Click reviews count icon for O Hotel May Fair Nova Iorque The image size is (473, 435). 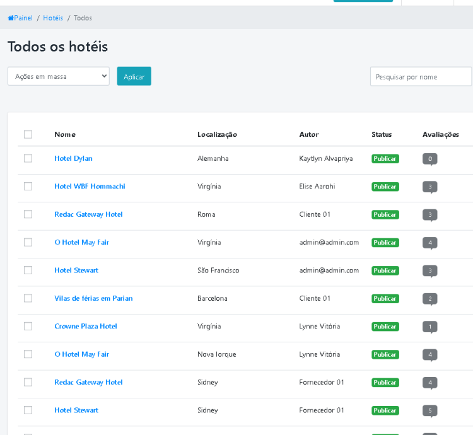[x=430, y=355]
